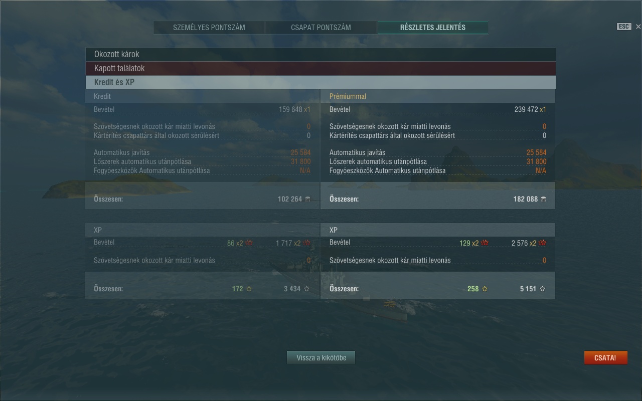This screenshot has width=642, height=401.
Task: Switch to the Személyes pontszám tab
Action: coord(209,28)
